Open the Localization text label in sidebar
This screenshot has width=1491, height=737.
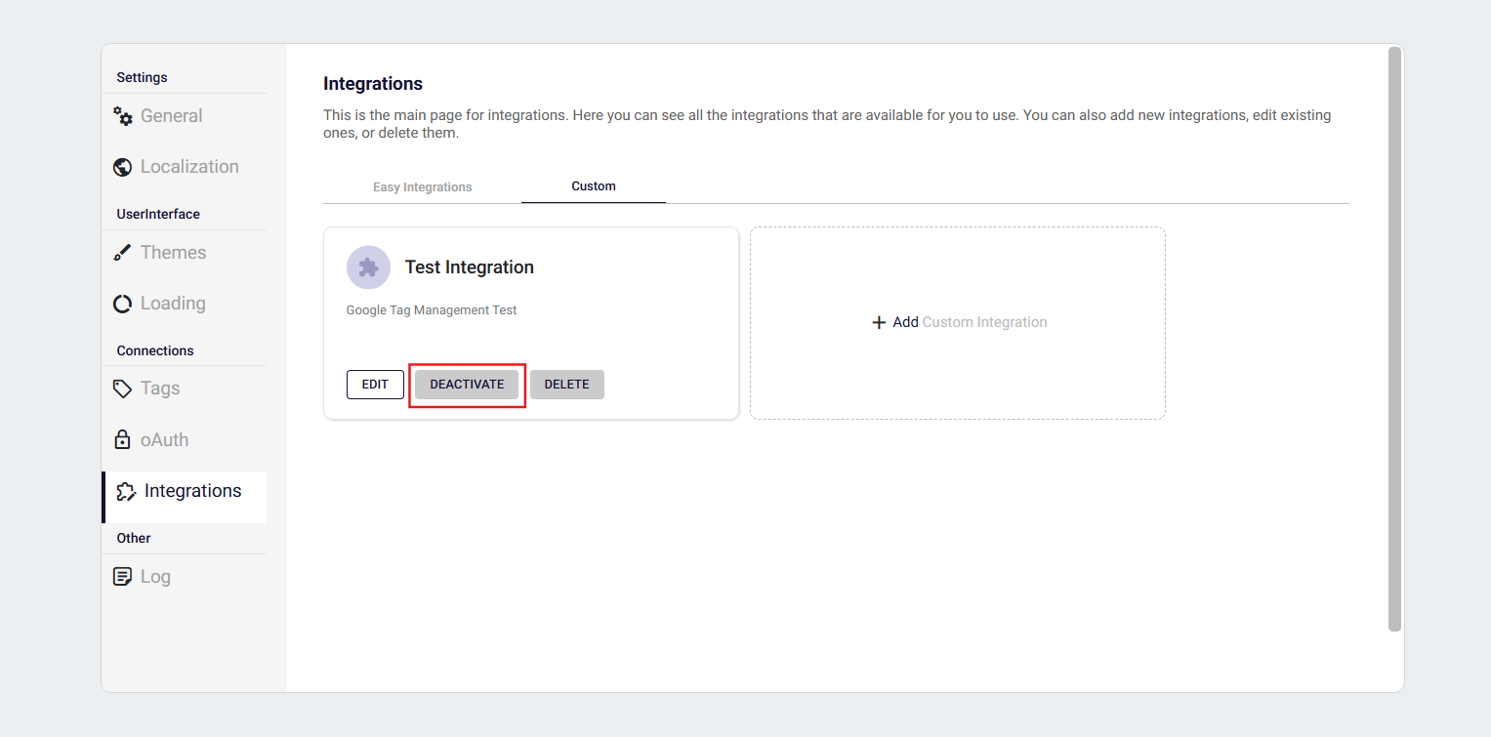pyautogui.click(x=189, y=167)
